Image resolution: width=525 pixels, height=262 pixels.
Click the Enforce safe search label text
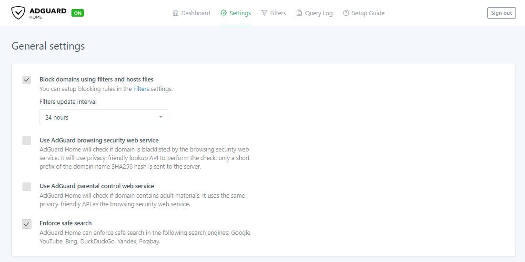[66, 223]
